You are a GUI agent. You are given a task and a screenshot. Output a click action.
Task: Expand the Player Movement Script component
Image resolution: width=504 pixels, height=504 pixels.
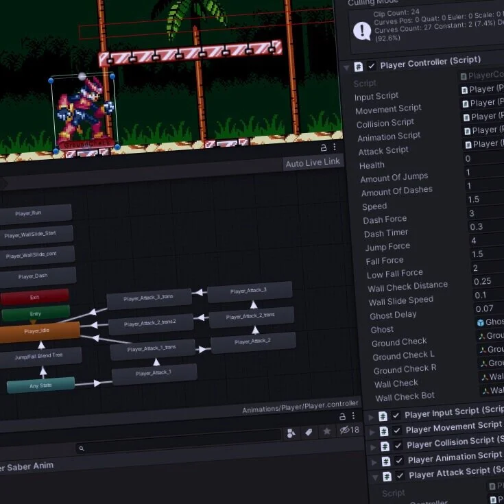click(x=372, y=432)
